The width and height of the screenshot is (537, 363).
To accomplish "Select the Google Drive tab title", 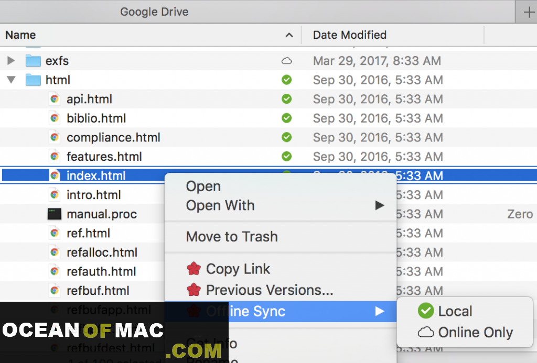I will click(154, 12).
